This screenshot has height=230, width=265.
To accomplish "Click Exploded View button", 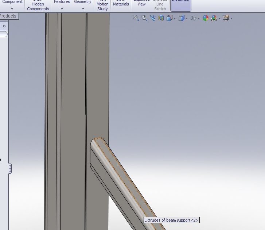I will (x=141, y=3).
